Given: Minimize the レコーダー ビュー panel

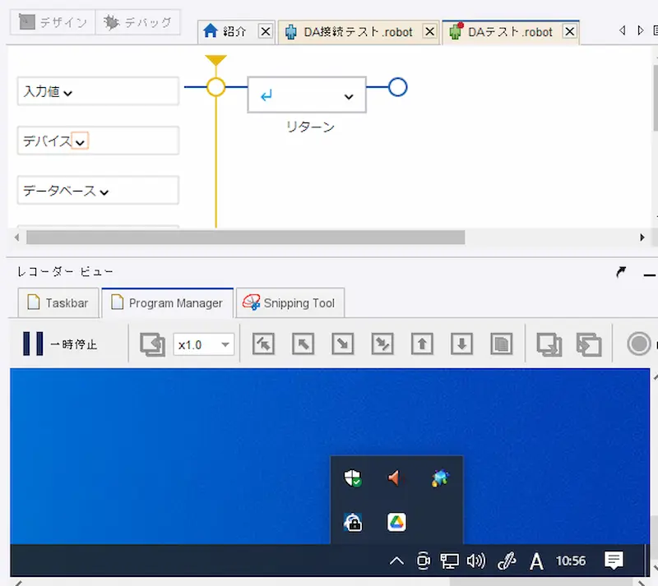Looking at the screenshot, I should tap(649, 275).
